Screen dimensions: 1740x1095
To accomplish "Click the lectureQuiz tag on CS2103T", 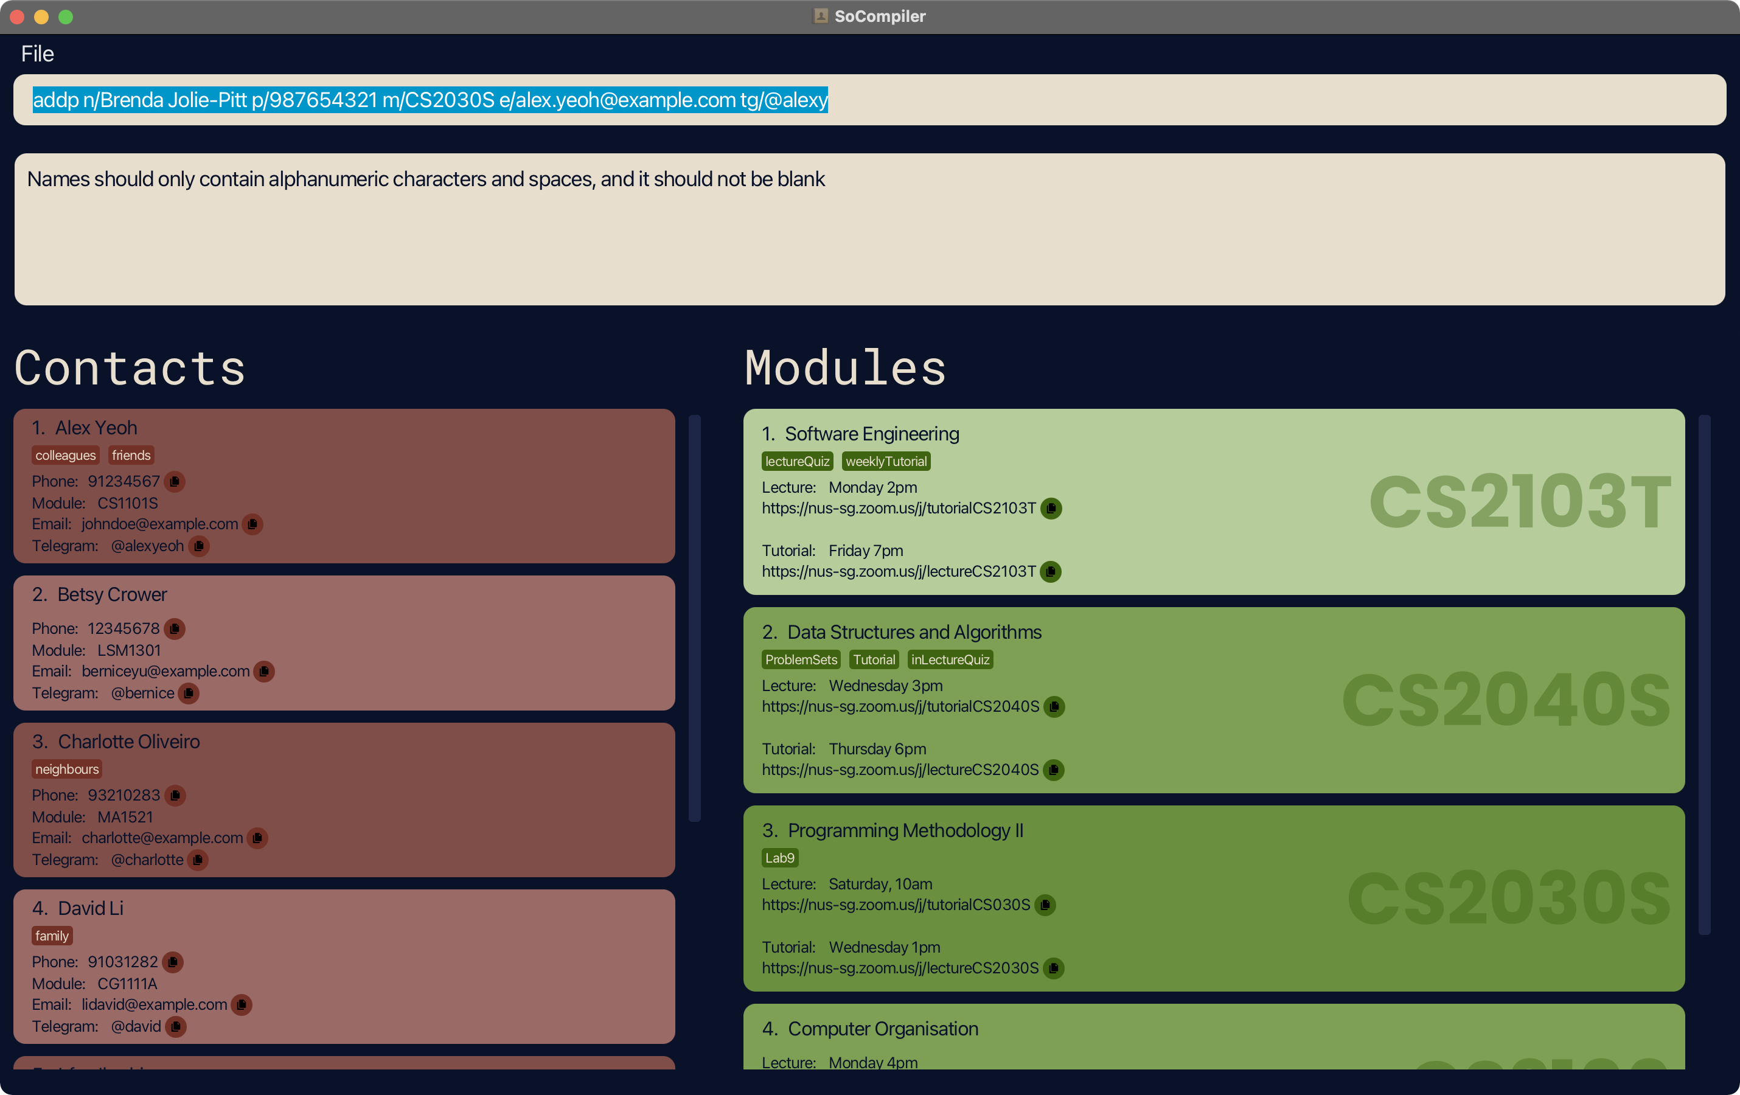I will [x=797, y=462].
